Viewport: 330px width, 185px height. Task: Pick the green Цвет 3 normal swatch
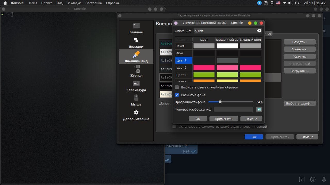coord(204,75)
